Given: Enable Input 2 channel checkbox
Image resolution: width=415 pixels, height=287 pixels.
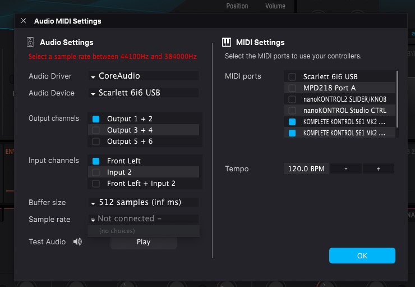Looking at the screenshot, I should [x=96, y=172].
